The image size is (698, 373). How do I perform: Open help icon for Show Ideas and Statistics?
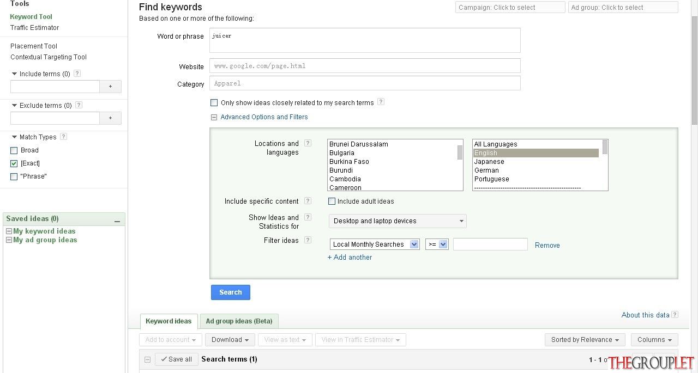(x=308, y=217)
